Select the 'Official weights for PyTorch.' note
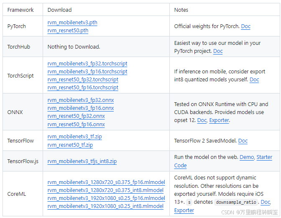 pos(207,26)
